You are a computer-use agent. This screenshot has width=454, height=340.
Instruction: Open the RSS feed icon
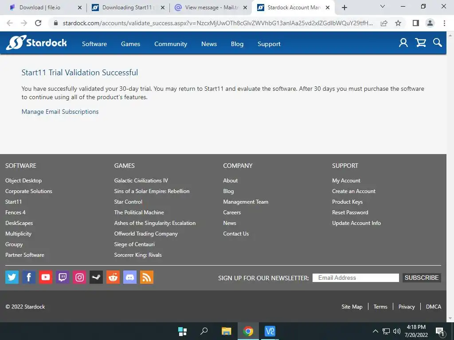coord(146,277)
